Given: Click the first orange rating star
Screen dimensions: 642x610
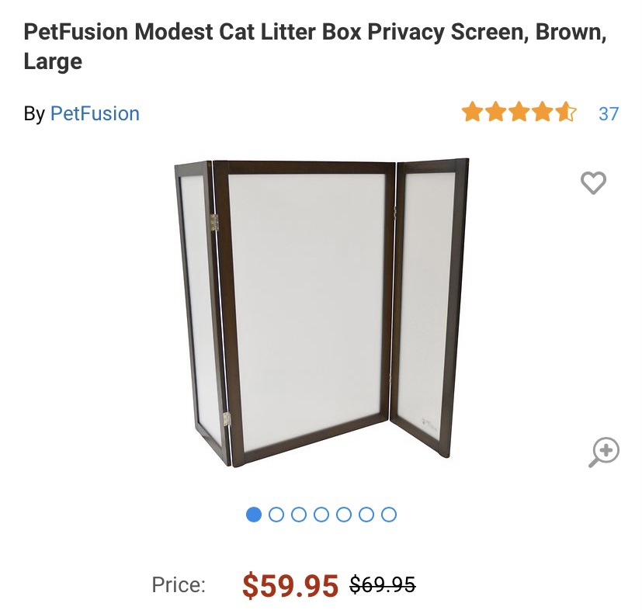Looking at the screenshot, I should pyautogui.click(x=472, y=113).
